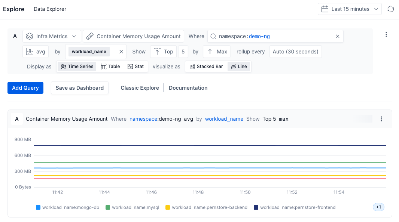Open the Documentation link
This screenshot has height=222, width=399.
click(188, 88)
